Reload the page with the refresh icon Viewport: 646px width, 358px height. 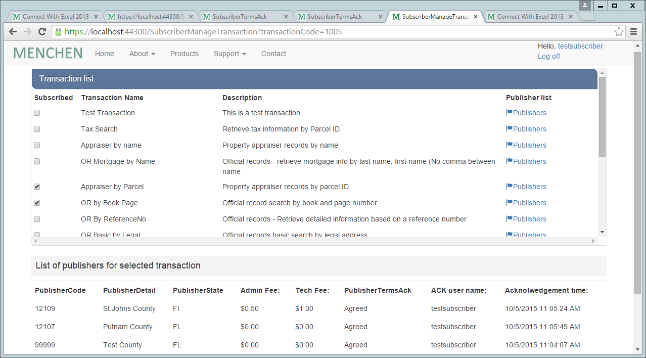click(42, 32)
